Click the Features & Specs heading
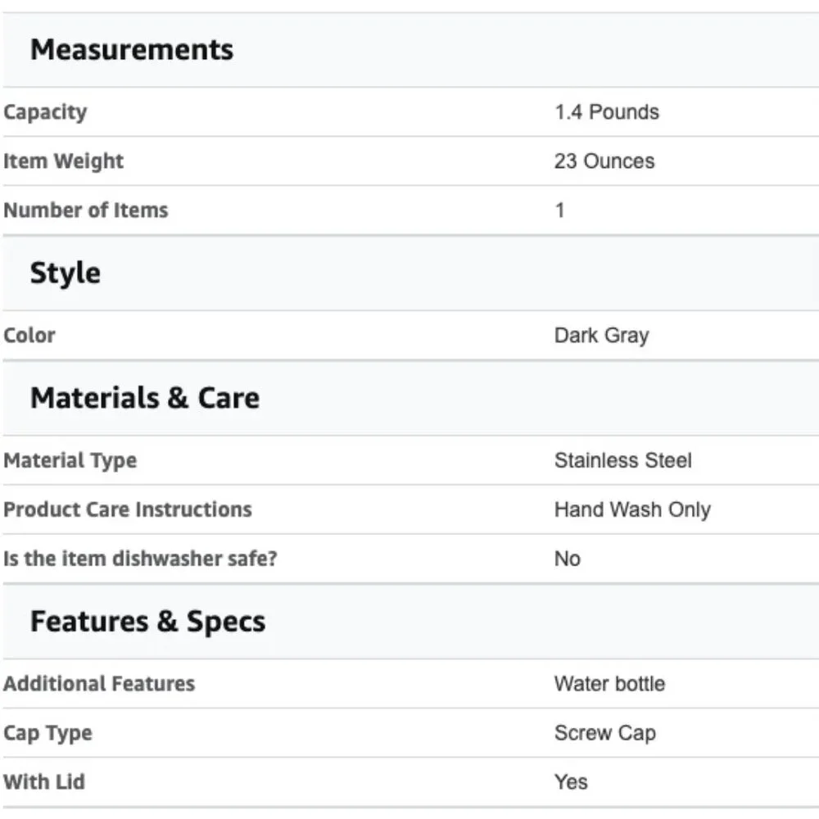The image size is (819, 819). 147,622
